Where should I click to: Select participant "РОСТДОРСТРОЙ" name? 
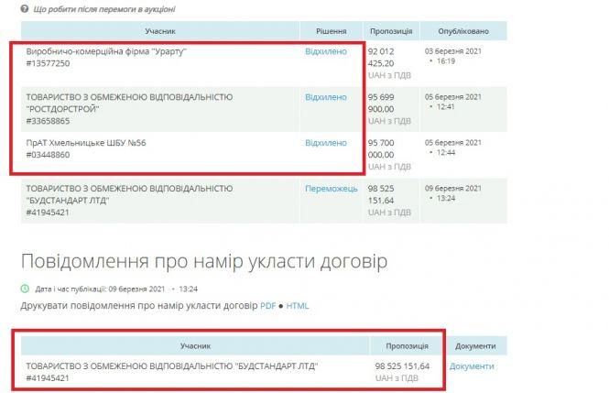tap(129, 103)
